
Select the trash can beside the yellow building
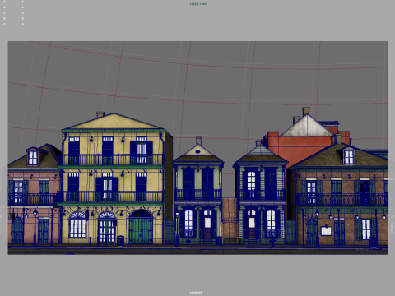click(x=120, y=241)
